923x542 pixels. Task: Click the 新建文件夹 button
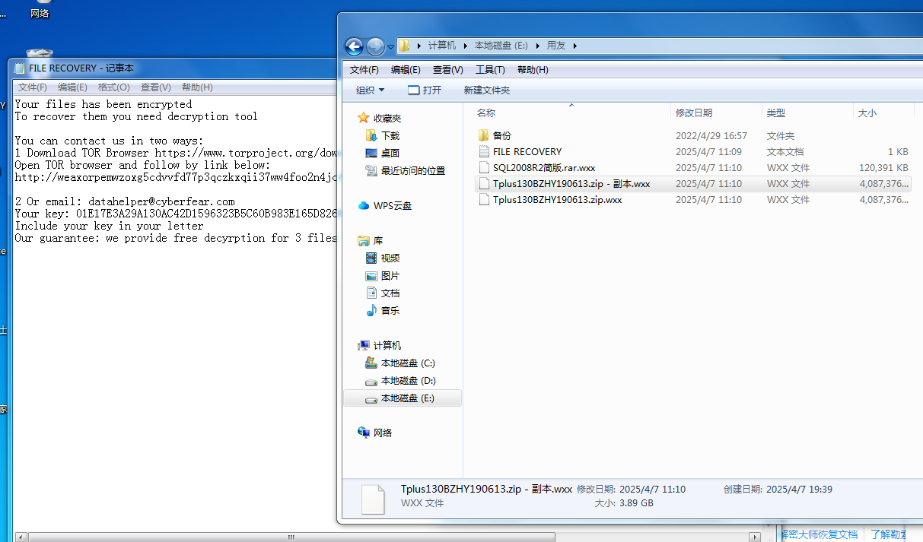[x=487, y=90]
